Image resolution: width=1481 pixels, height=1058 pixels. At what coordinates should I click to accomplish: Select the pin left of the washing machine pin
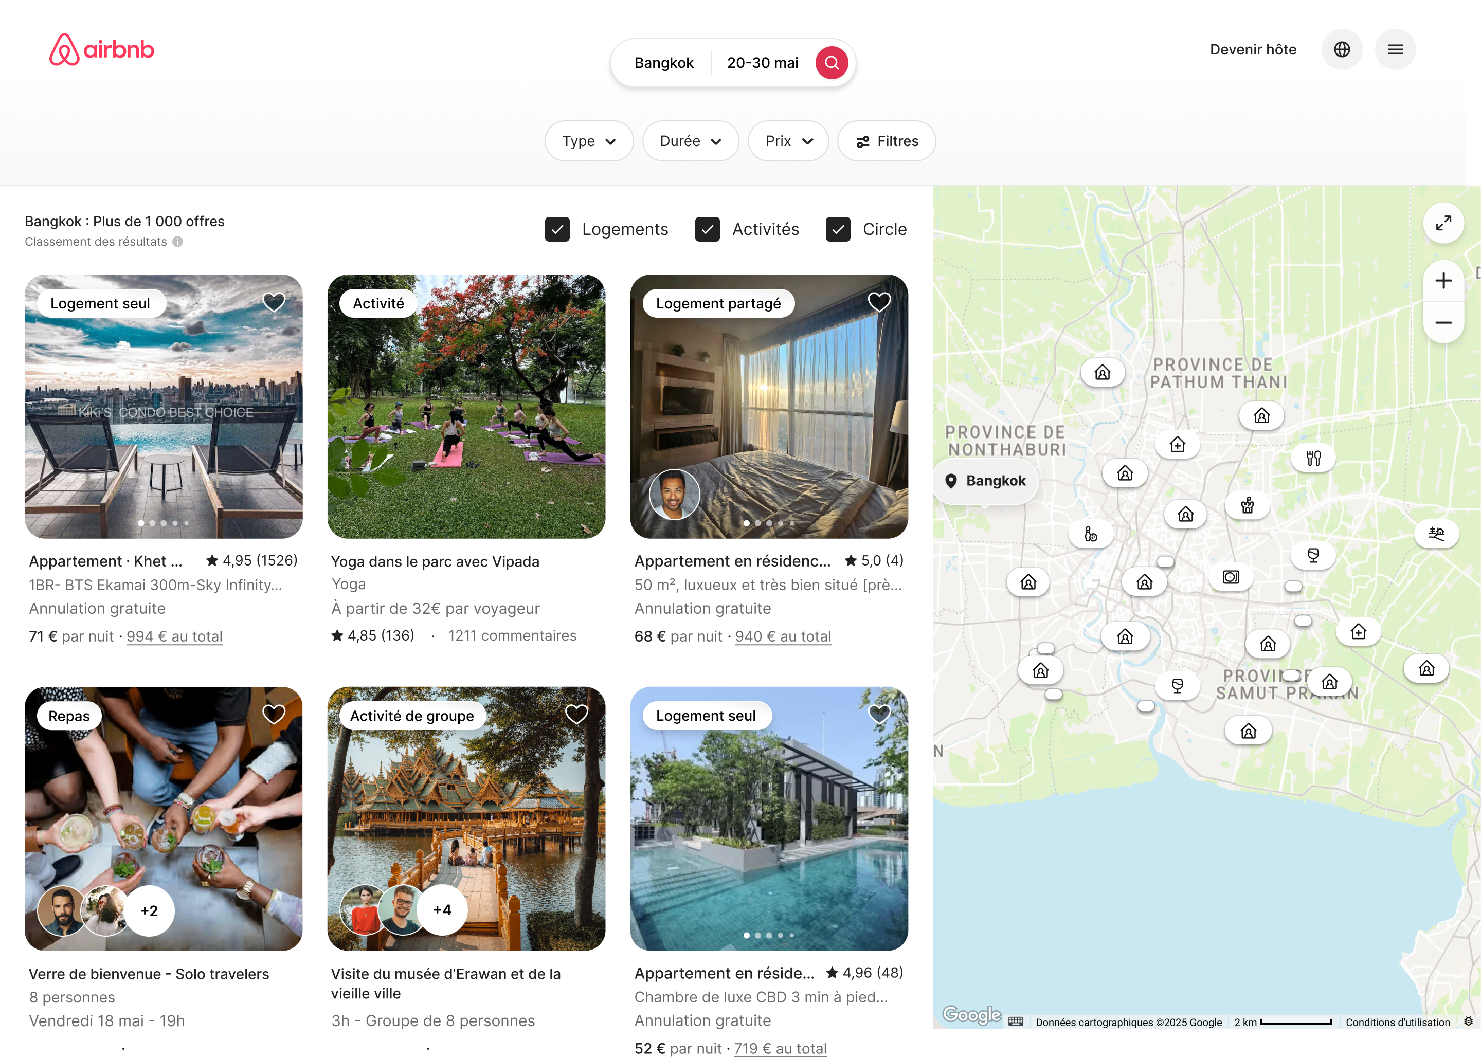(x=1144, y=582)
